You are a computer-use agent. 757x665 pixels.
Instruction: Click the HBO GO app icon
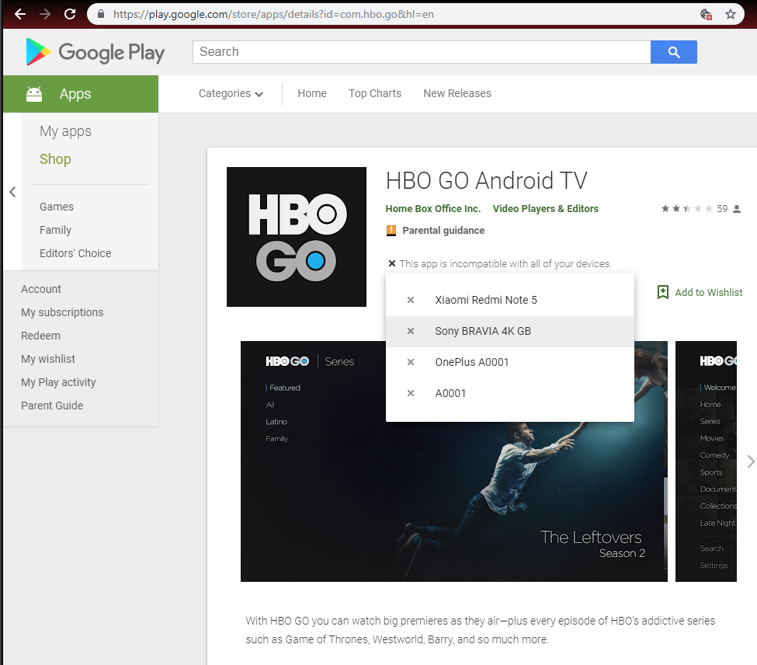click(x=296, y=237)
